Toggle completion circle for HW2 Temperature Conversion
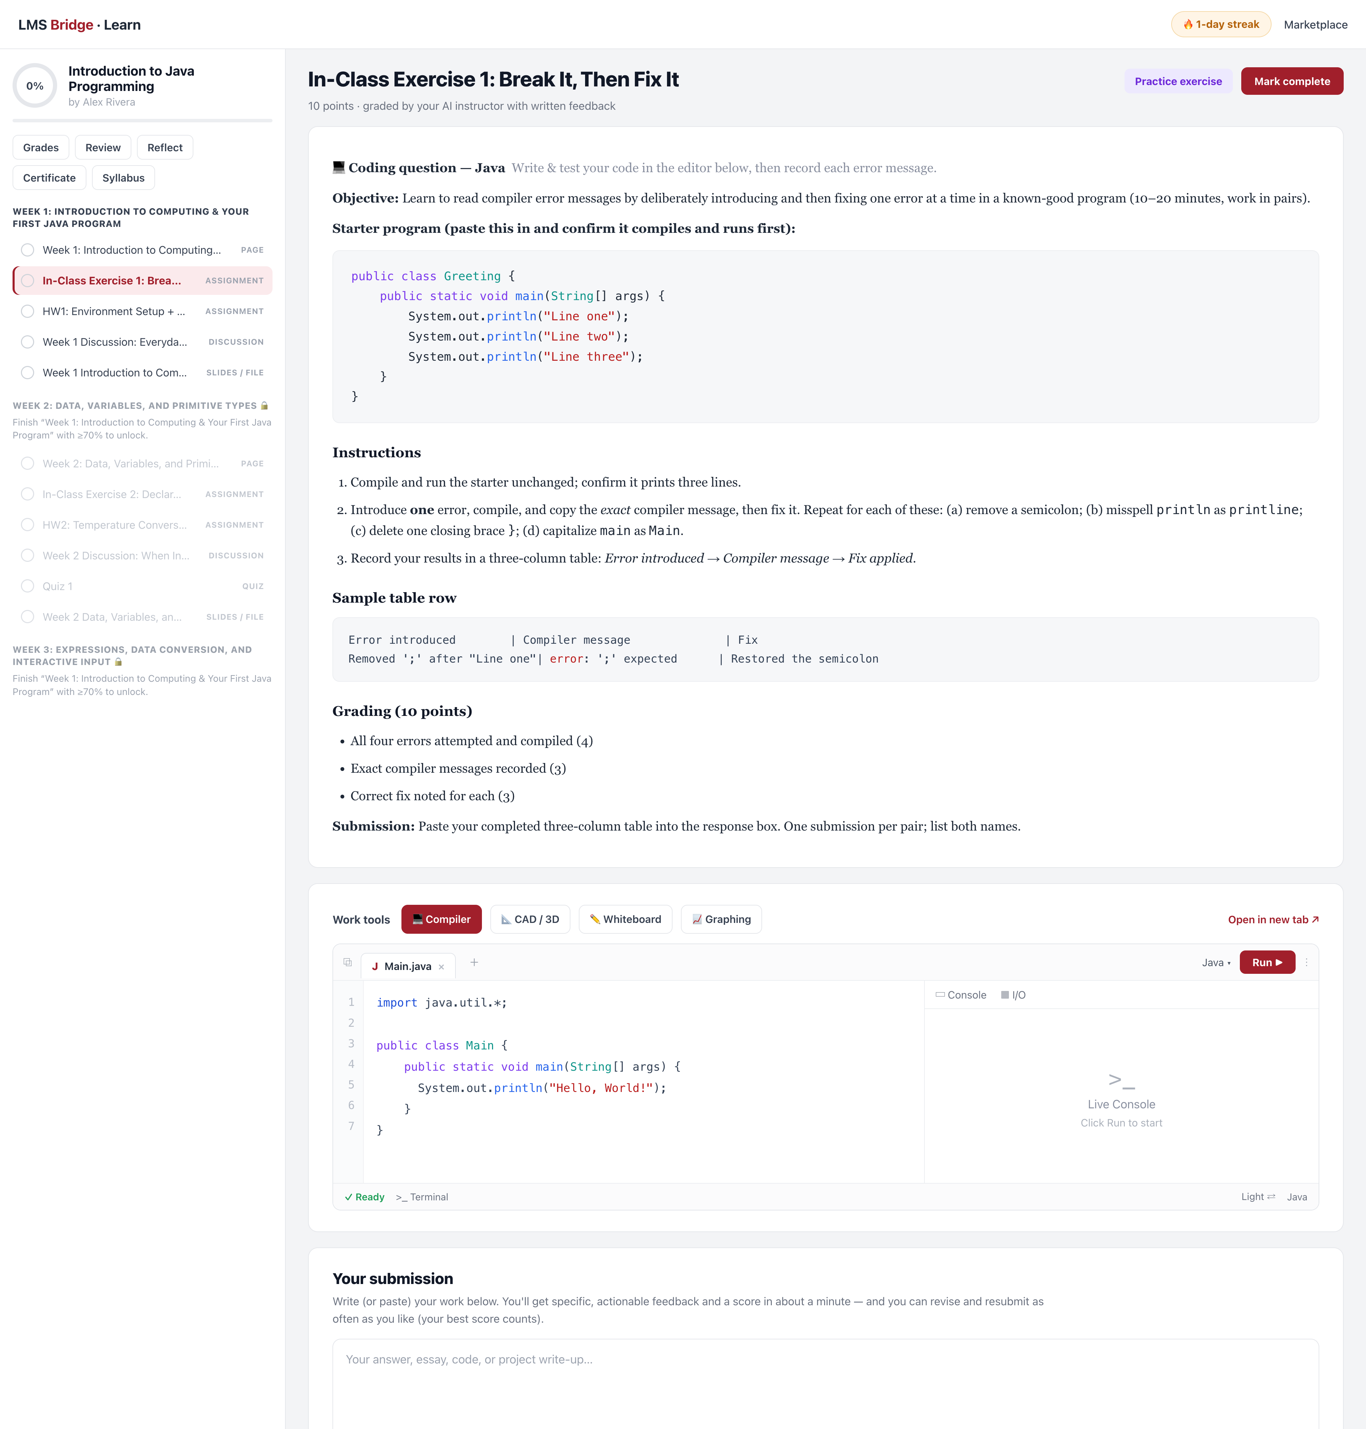This screenshot has height=1429, width=1366. [x=28, y=525]
